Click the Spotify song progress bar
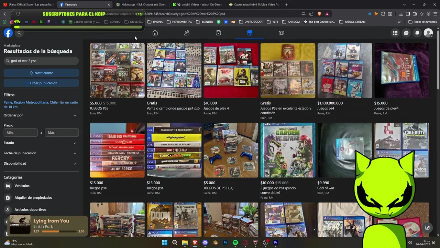Screen dimensions: 440x248 (59, 231)
